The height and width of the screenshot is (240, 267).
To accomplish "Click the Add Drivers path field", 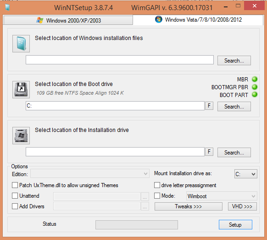I will click(97, 206).
